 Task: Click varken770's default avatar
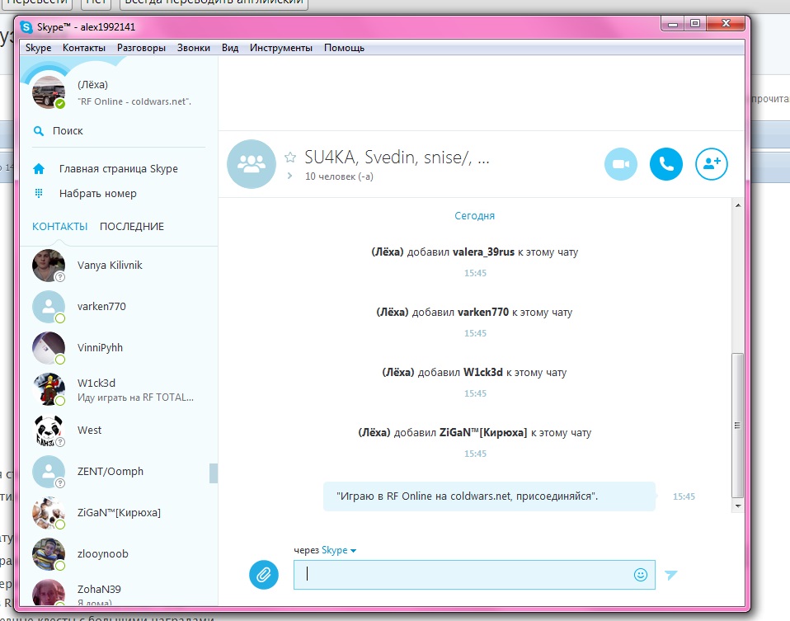coord(49,307)
